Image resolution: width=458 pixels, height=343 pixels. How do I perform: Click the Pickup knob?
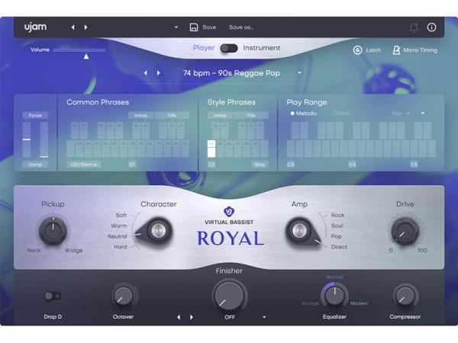[53, 231]
